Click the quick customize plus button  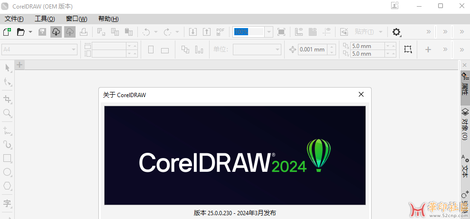428,50
